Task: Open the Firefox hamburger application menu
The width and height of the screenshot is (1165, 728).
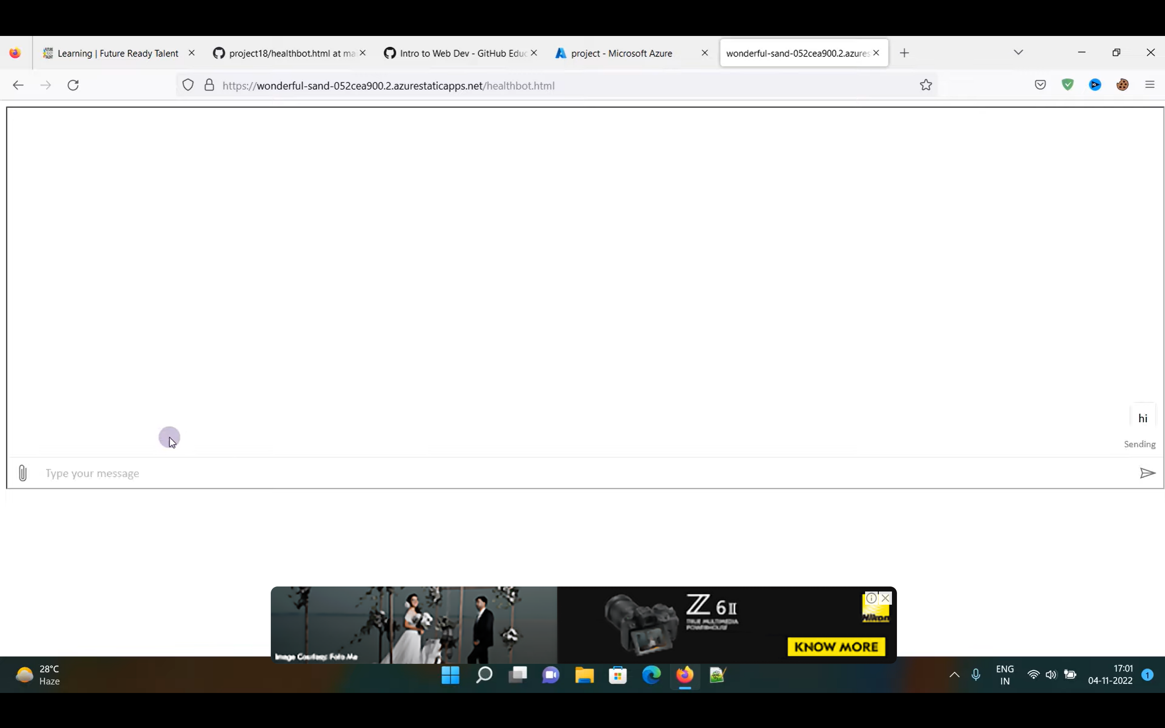Action: 1150,85
